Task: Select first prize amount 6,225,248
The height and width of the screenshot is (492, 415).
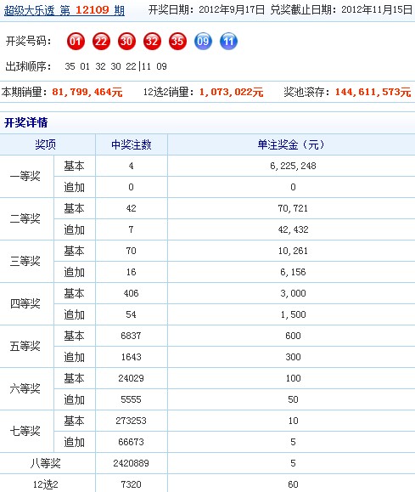Action: pyautogui.click(x=293, y=166)
